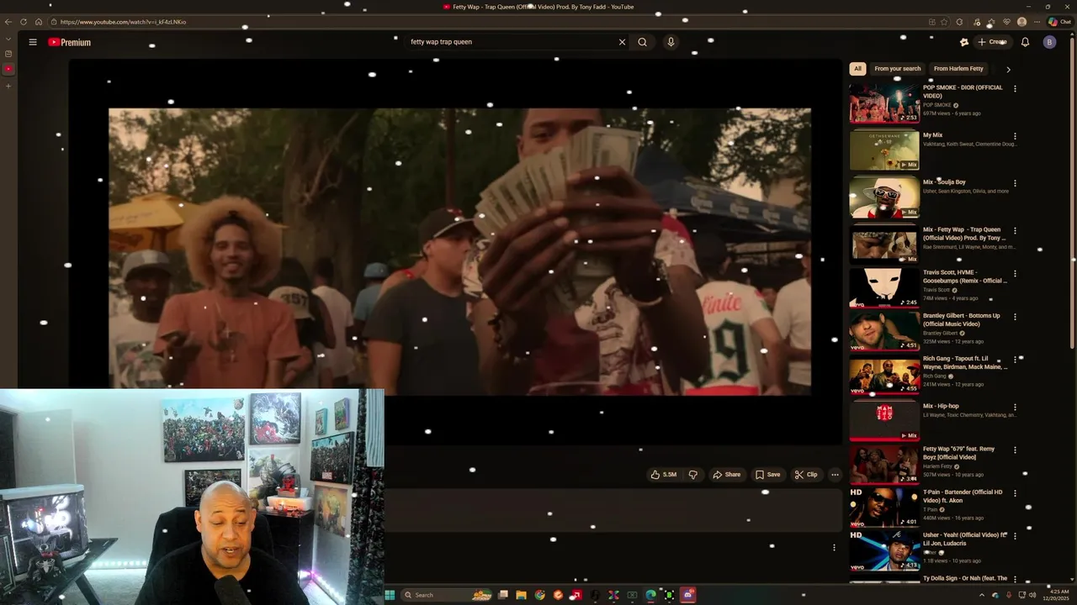
Task: Open Usher Yeah! video thumbnail
Action: tap(884, 550)
